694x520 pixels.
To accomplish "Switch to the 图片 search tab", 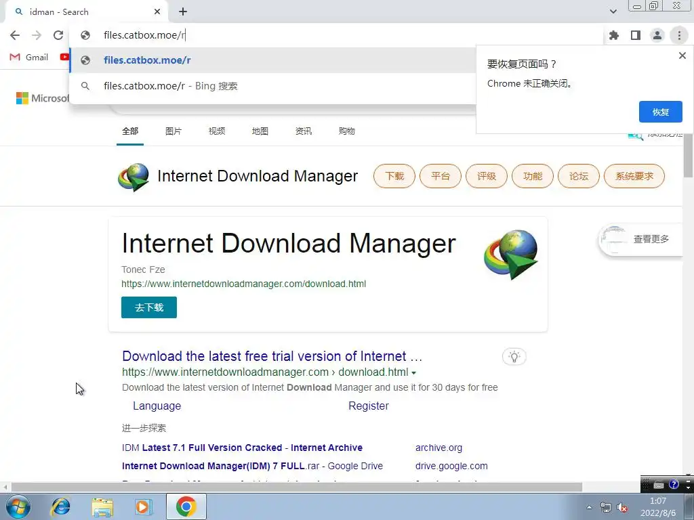I will (173, 131).
